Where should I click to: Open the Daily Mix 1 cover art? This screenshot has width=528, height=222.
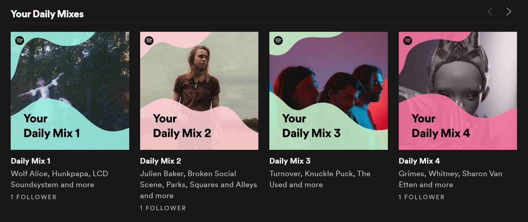pos(70,91)
